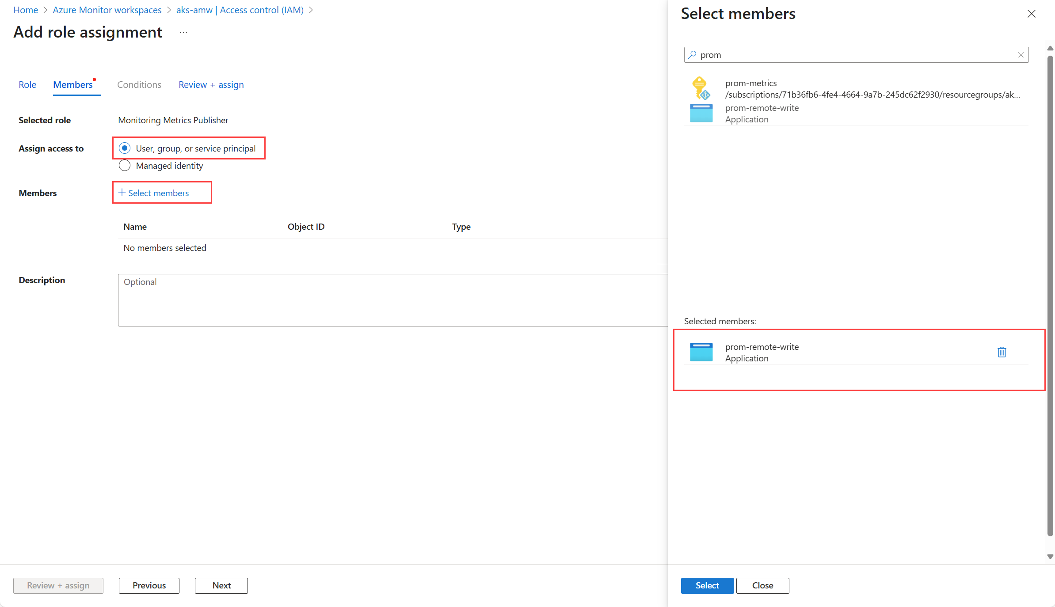Switch to the Role tab
Viewport: 1055px width, 607px height.
click(27, 85)
